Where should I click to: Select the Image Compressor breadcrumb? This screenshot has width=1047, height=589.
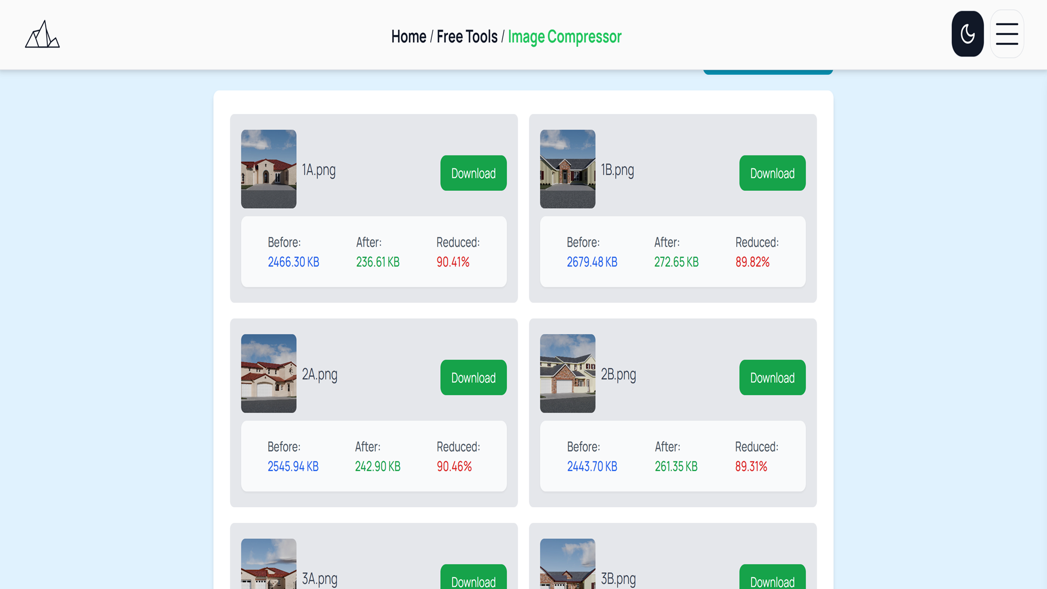pos(564,37)
